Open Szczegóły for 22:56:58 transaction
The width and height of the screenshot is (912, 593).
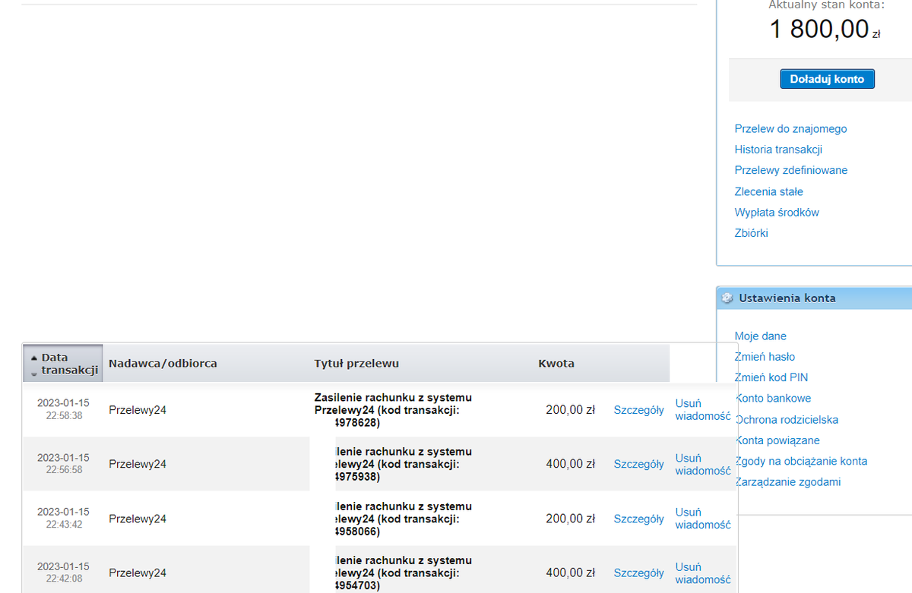(x=638, y=464)
